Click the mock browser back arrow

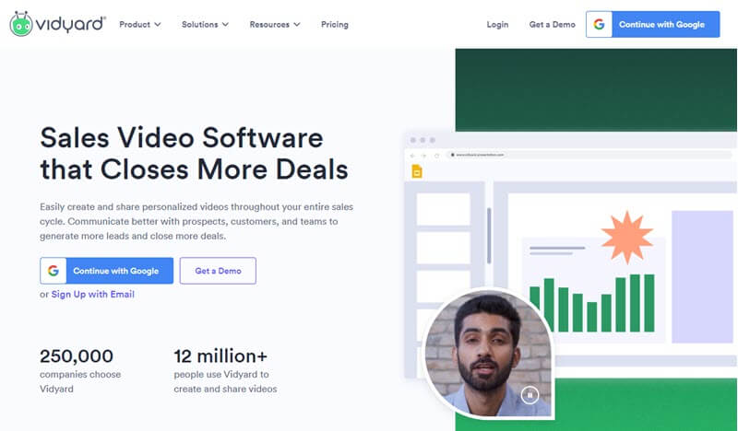pyautogui.click(x=412, y=155)
